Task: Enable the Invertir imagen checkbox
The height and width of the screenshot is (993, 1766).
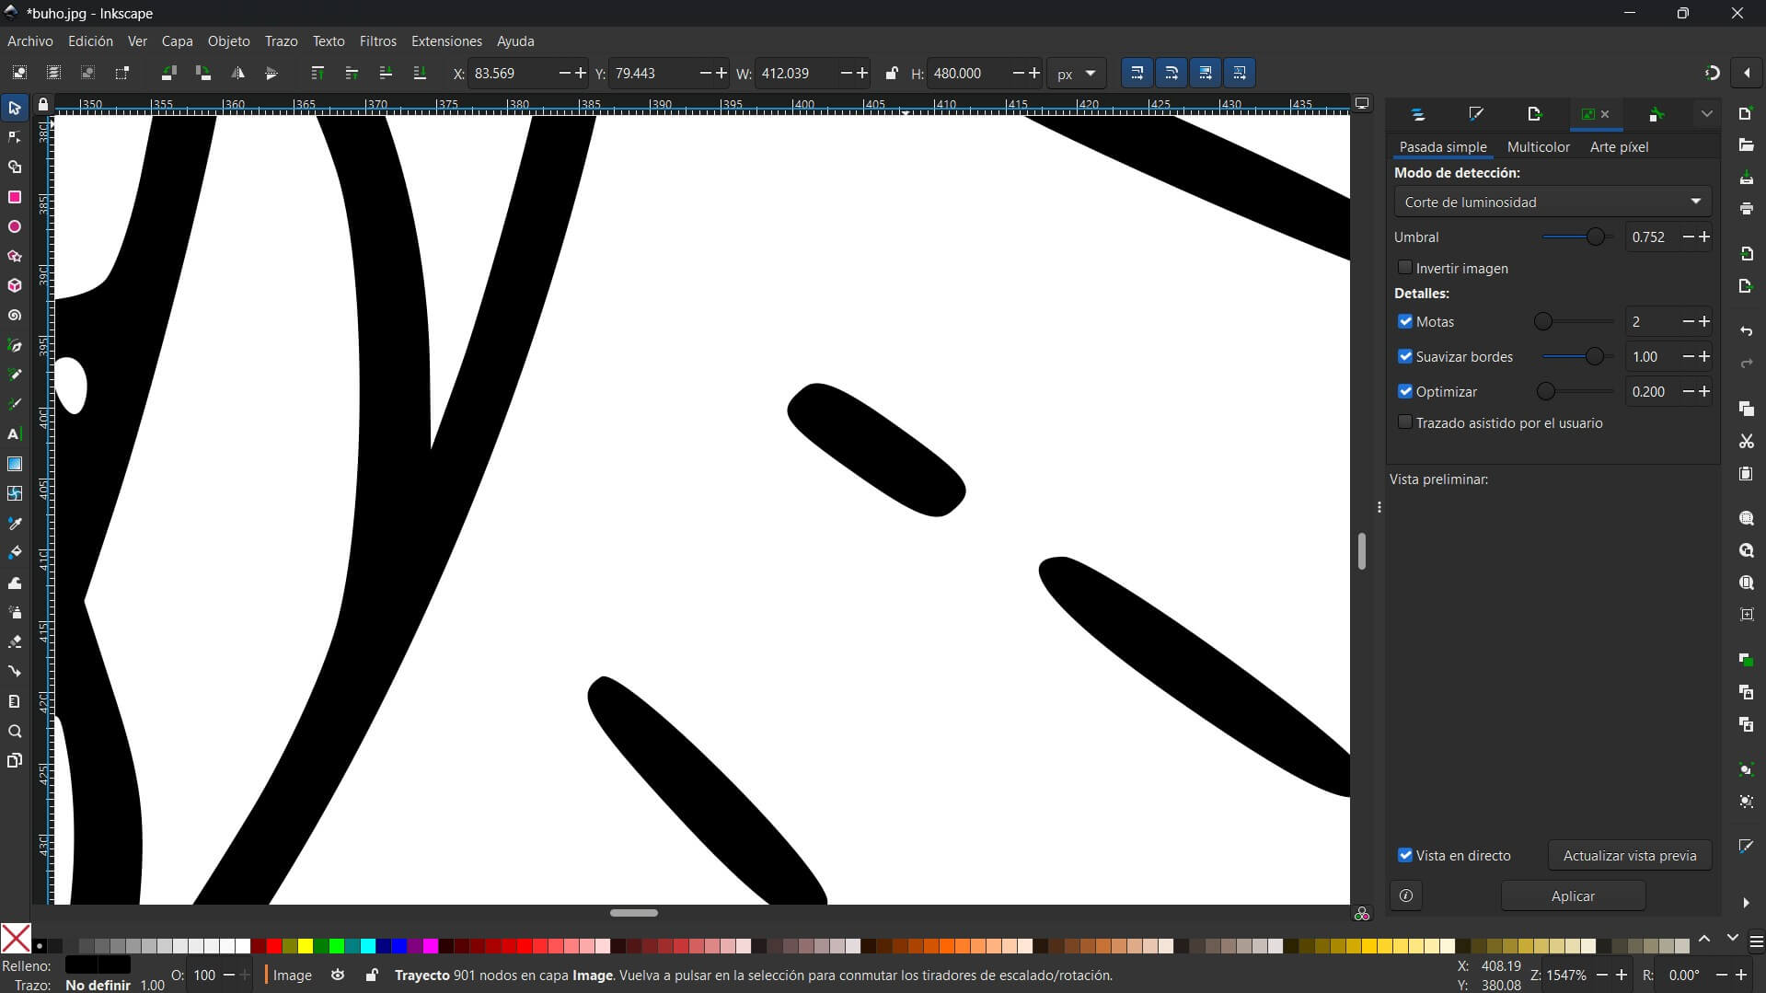Action: click(1405, 268)
